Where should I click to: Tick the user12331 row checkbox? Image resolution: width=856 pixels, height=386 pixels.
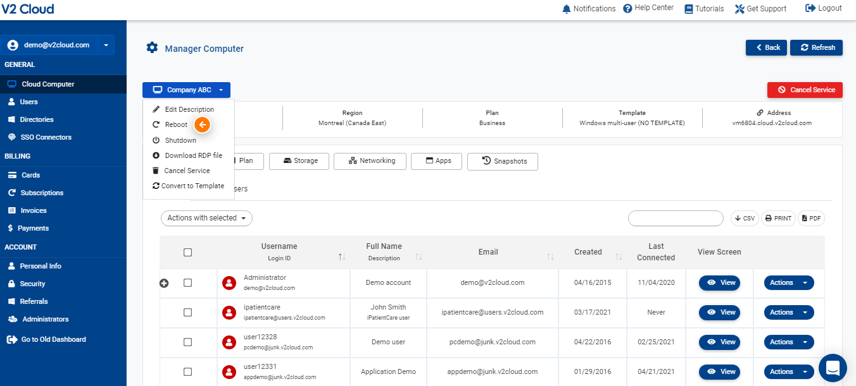pos(187,371)
